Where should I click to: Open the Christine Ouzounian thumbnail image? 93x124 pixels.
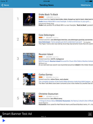click(29, 98)
